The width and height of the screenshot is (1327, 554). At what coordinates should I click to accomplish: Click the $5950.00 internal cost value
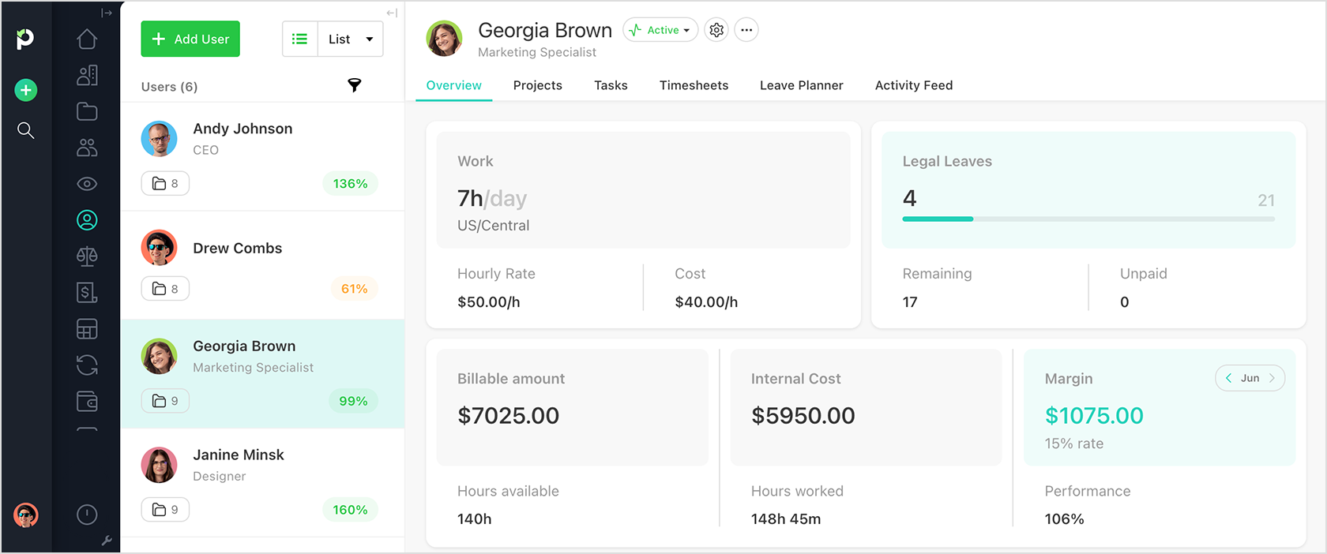803,416
